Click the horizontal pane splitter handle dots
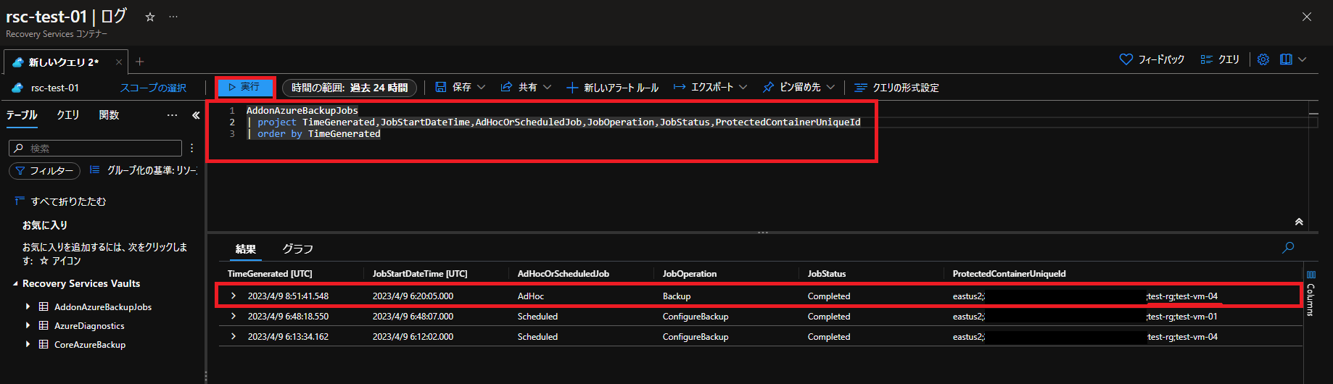 pos(762,233)
